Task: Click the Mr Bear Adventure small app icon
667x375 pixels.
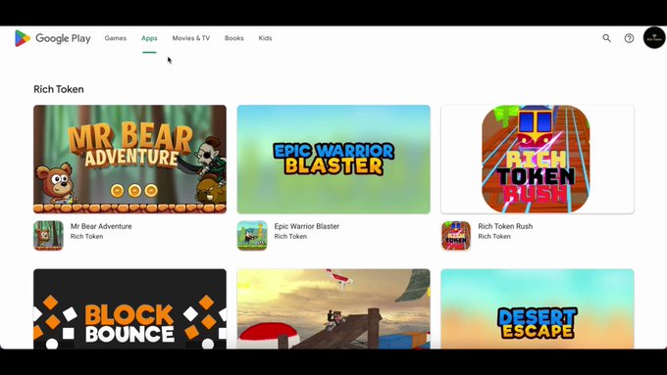Action: click(48, 235)
